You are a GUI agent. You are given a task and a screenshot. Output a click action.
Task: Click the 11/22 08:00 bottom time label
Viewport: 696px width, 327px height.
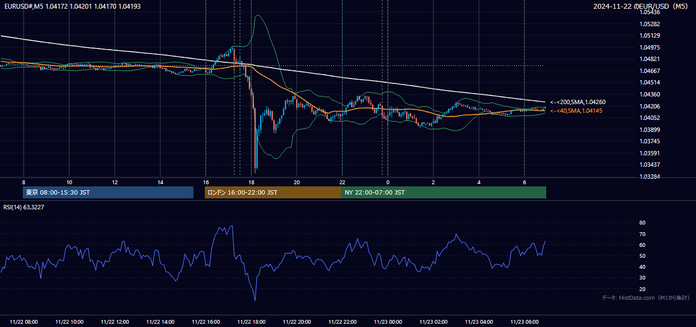pyautogui.click(x=24, y=322)
